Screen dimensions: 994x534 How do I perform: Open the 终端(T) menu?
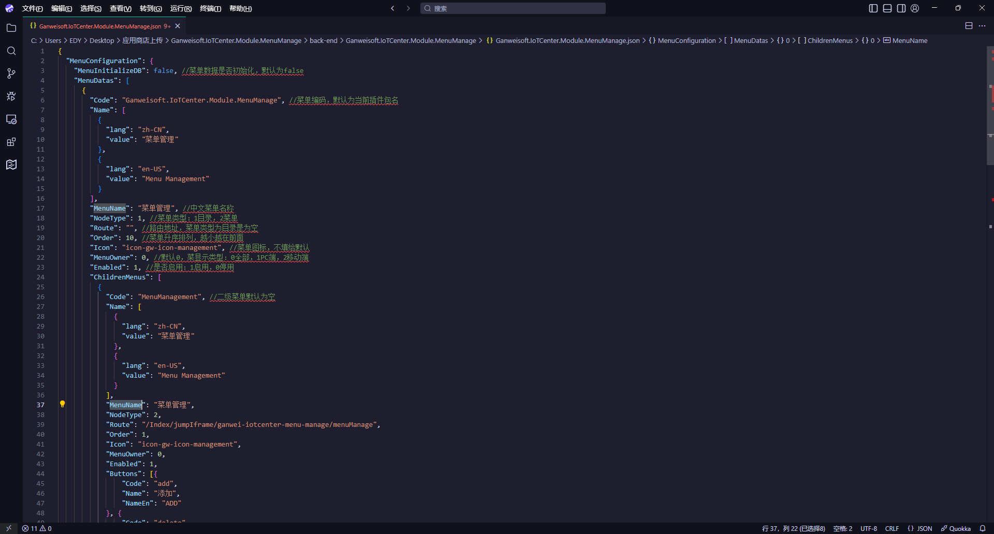coord(211,8)
